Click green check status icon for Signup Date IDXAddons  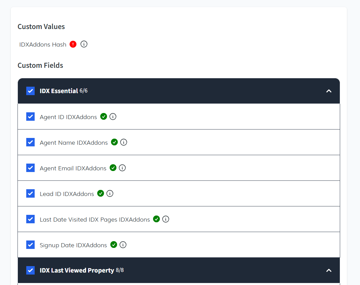(114, 245)
